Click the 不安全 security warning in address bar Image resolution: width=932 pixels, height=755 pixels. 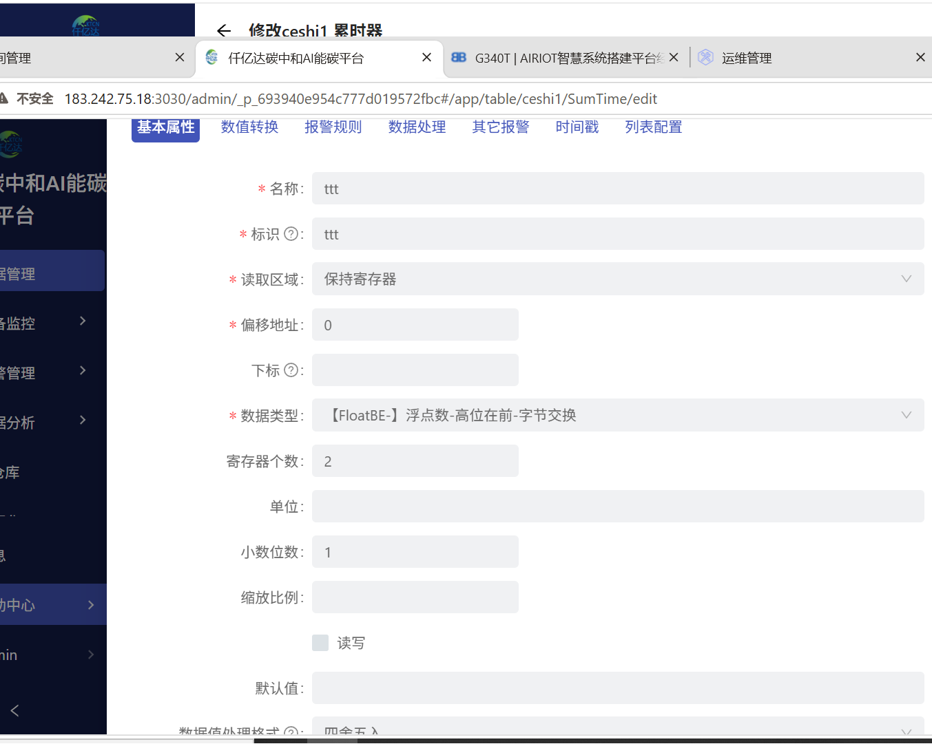(27, 98)
